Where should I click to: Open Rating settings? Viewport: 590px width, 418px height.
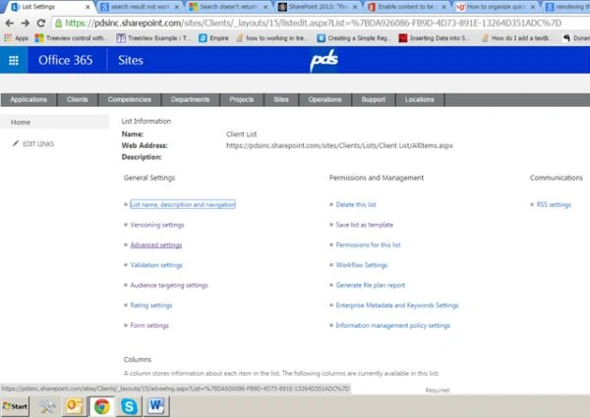tap(151, 305)
